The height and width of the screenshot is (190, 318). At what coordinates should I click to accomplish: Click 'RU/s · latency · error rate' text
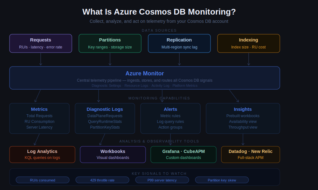(41, 47)
